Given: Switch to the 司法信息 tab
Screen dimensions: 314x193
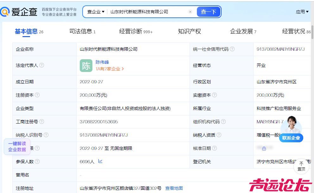Looking at the screenshot, I should click(82, 31).
